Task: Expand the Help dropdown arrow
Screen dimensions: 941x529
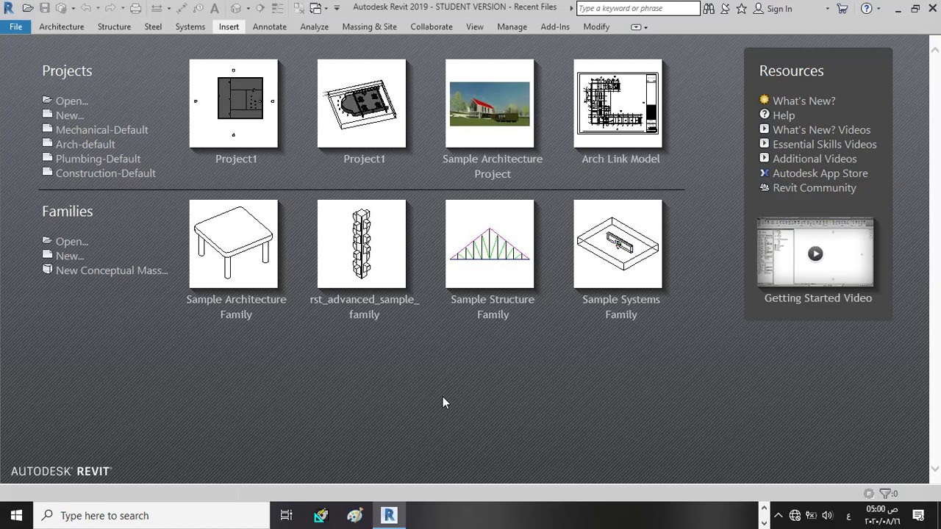Action: point(878,9)
